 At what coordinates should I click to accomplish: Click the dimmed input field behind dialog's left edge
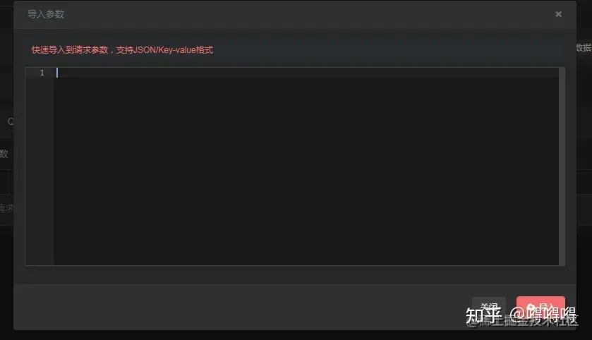pos(4,182)
